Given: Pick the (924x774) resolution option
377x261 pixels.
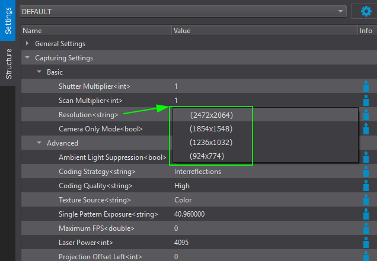Looking at the screenshot, I should (207, 156).
